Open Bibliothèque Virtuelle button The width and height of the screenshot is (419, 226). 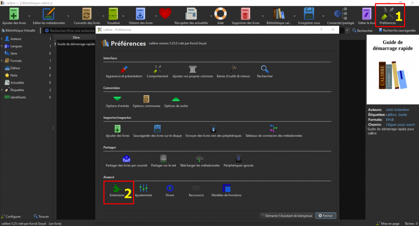pyautogui.click(x=18, y=30)
